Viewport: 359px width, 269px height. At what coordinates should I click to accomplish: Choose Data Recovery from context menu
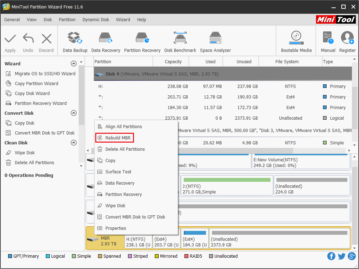136,183
